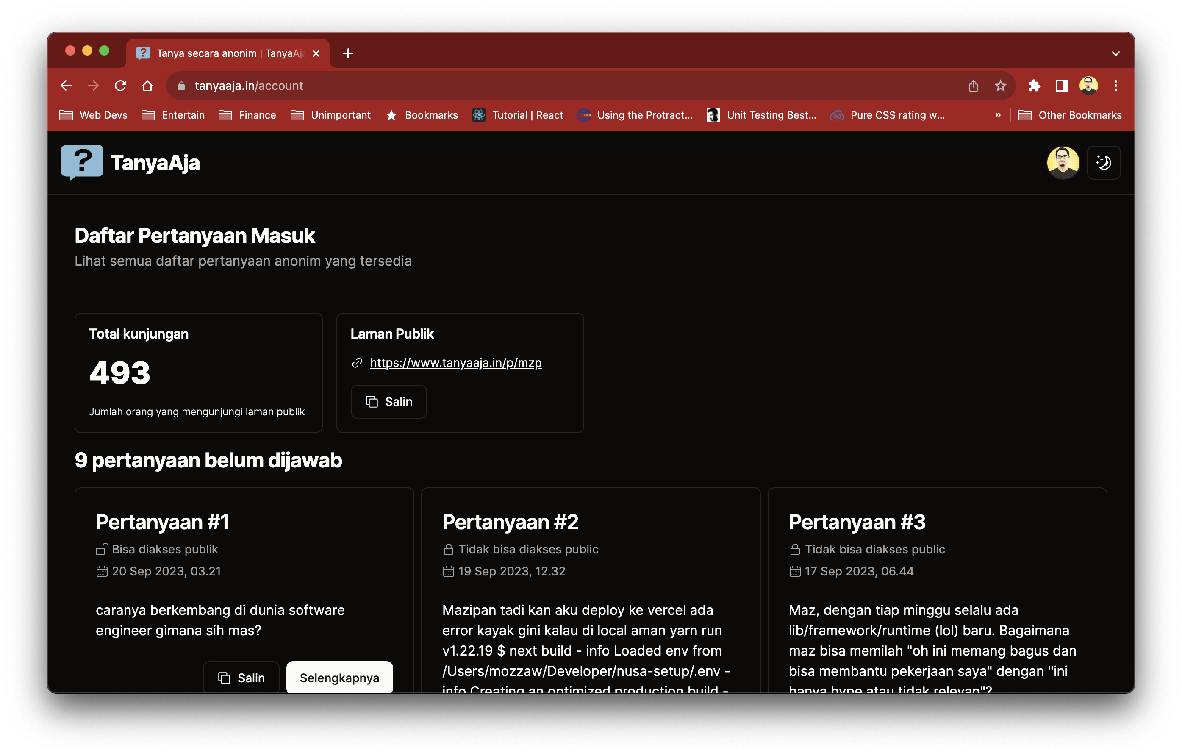Click lock icon on Pertanyaan #3
This screenshot has height=756, width=1182.
[795, 549]
